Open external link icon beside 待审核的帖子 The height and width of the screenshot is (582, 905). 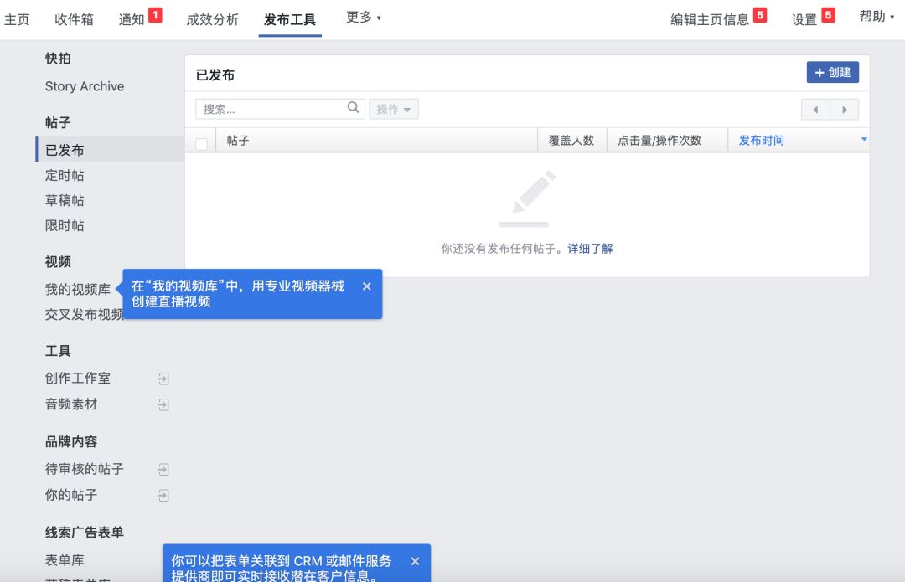pos(163,469)
